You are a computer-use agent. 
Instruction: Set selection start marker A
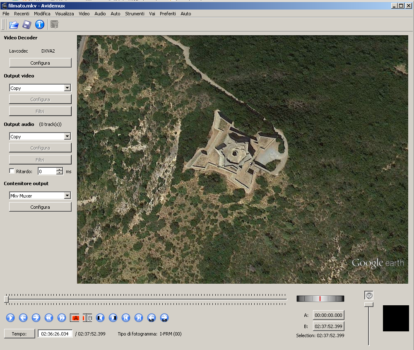75,318
